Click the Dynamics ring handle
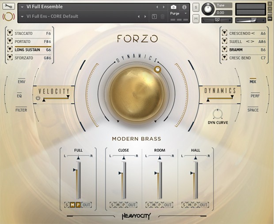The image size is (274, 224). [x=157, y=69]
